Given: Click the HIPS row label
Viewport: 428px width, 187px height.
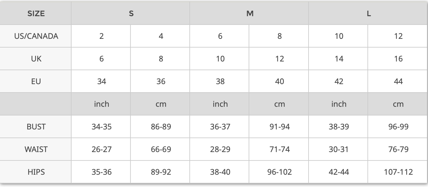Looking at the screenshot, I should click(36, 172).
